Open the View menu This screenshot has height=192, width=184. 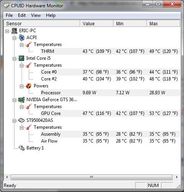(x=36, y=15)
